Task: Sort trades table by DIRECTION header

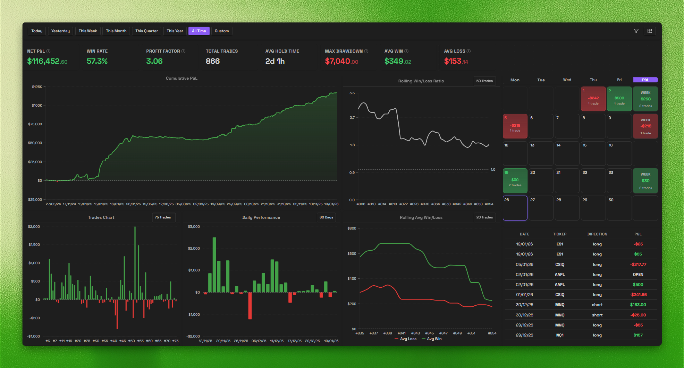Action: tap(597, 234)
